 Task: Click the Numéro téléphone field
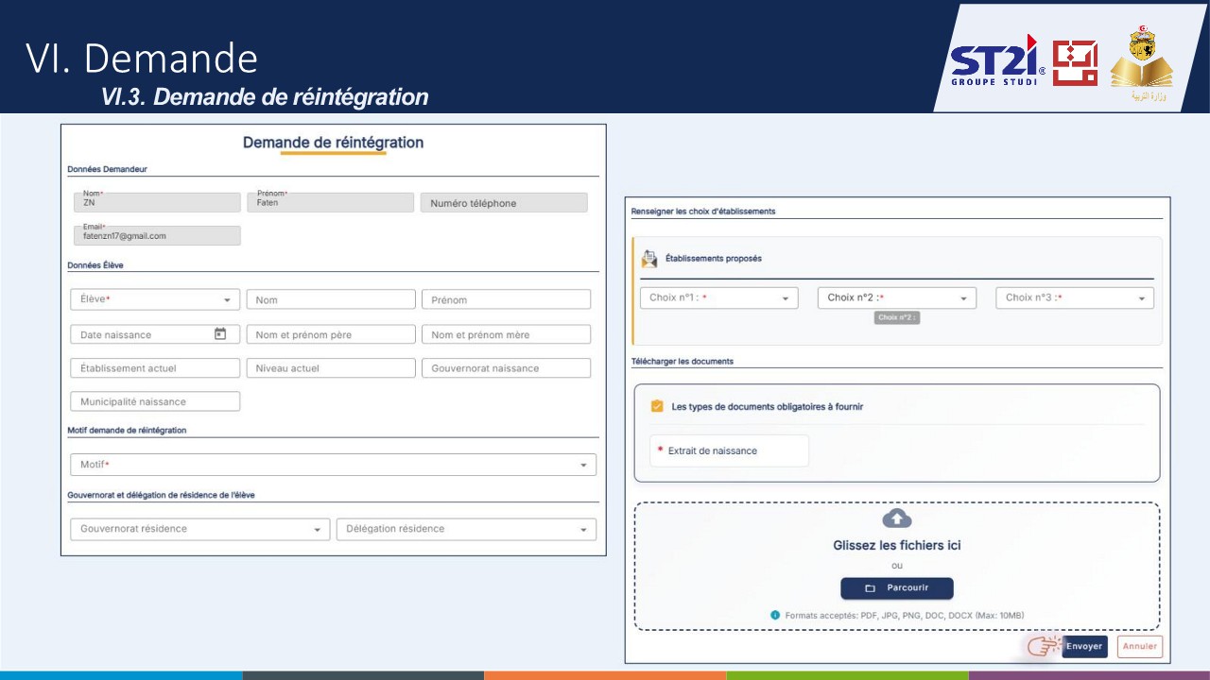click(x=504, y=203)
